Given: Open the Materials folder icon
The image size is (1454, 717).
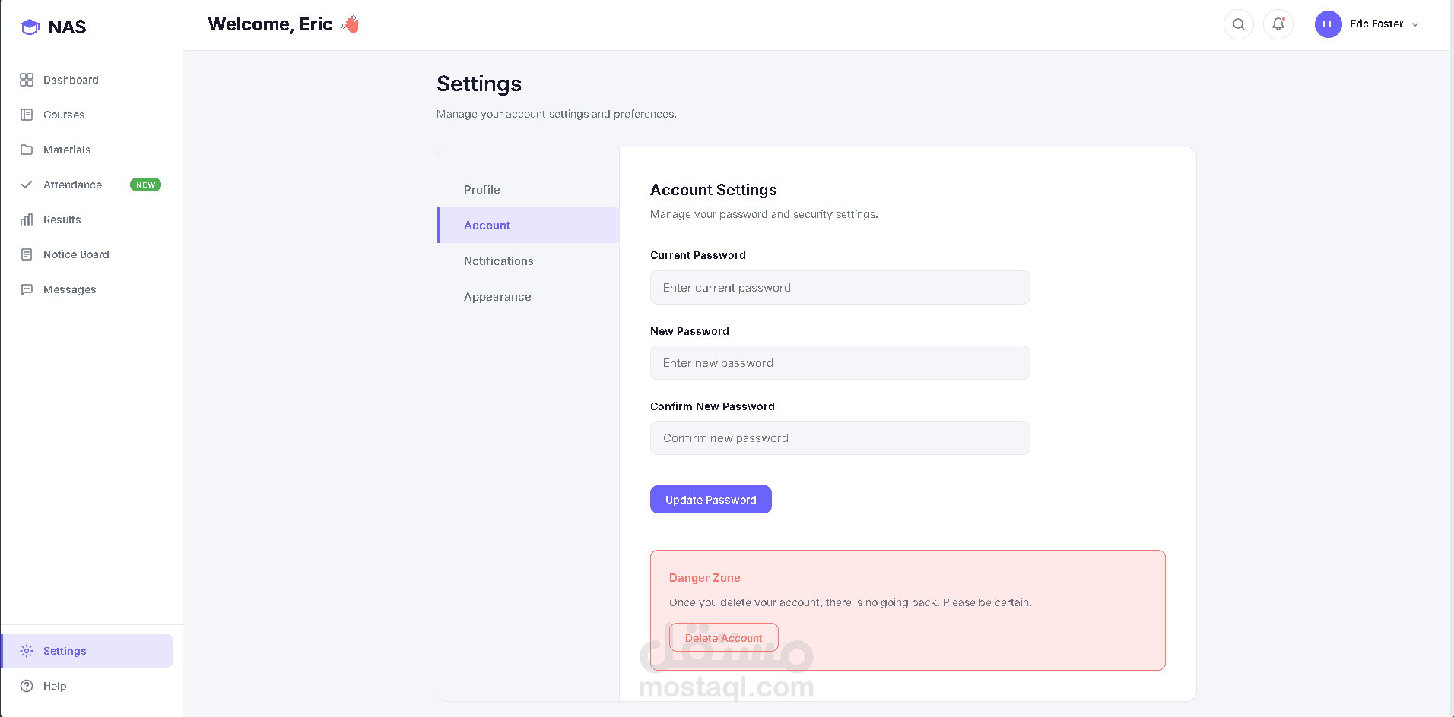Looking at the screenshot, I should (27, 150).
